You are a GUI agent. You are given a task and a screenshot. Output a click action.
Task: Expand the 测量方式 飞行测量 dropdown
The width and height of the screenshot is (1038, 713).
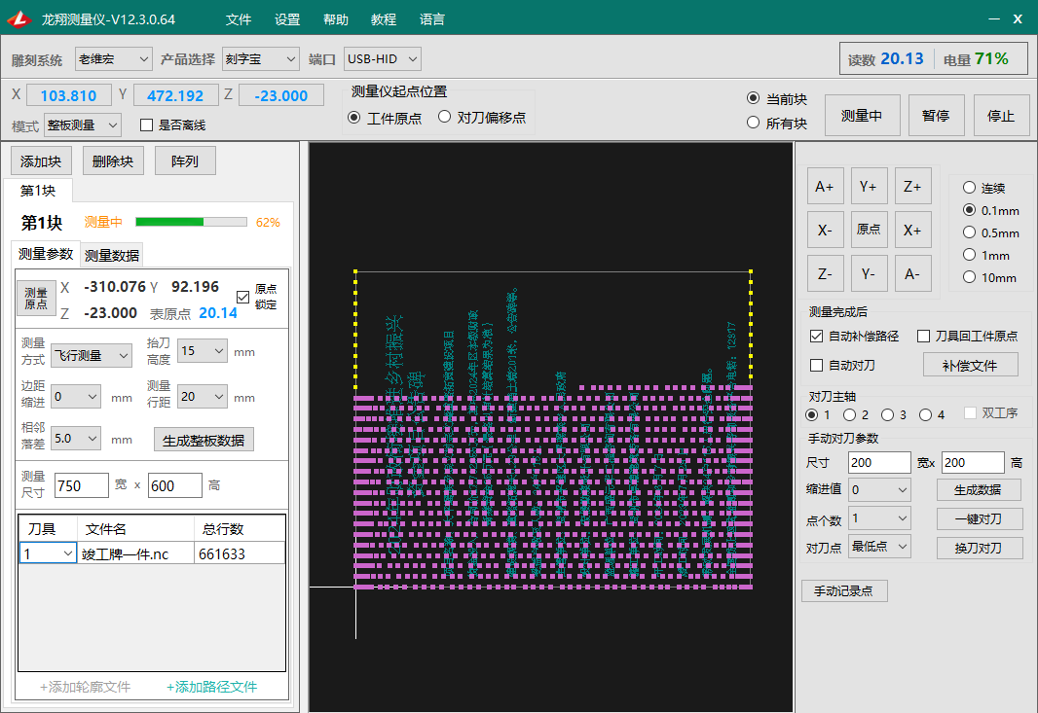[92, 356]
